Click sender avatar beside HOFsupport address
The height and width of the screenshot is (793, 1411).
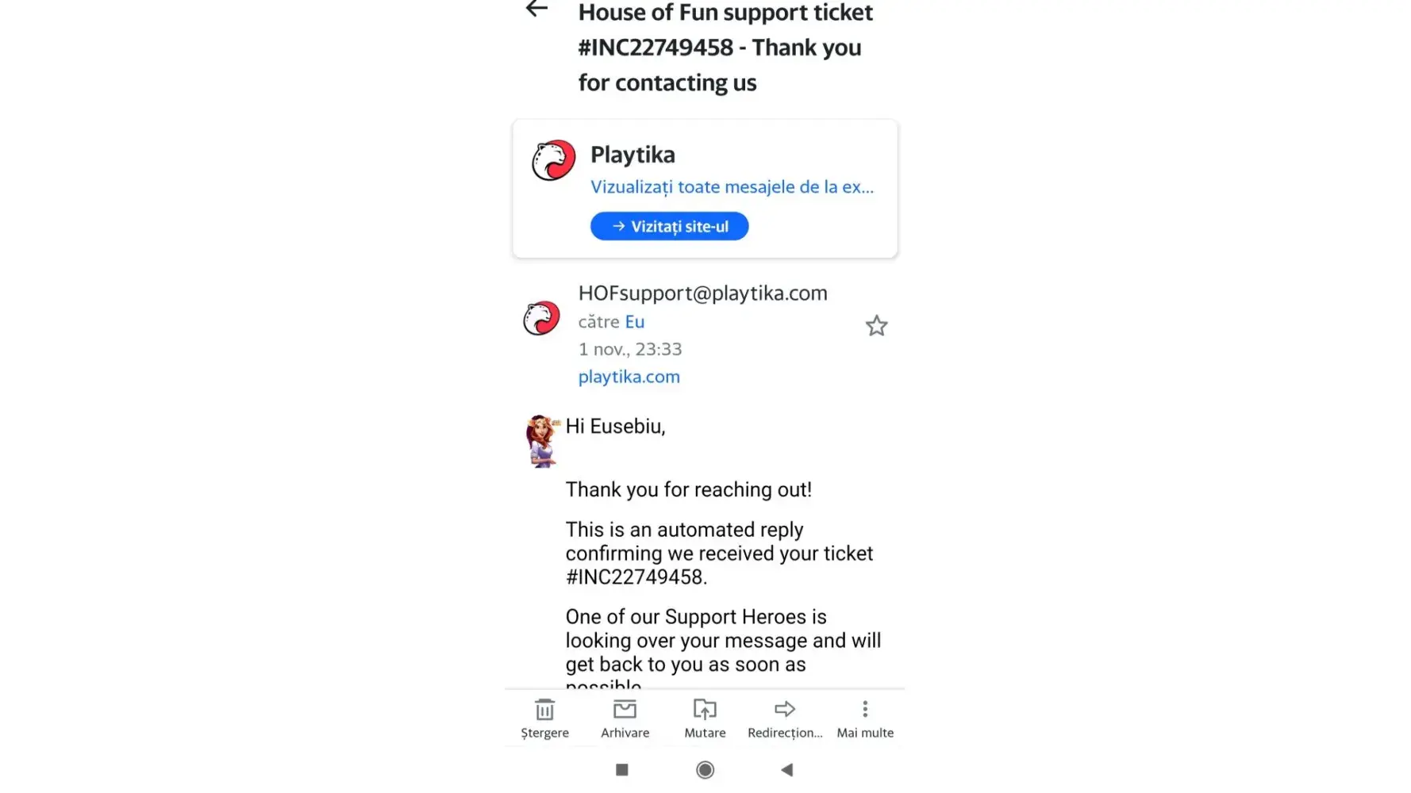541,319
